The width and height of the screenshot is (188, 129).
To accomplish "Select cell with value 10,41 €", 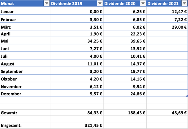I will 125,56.
